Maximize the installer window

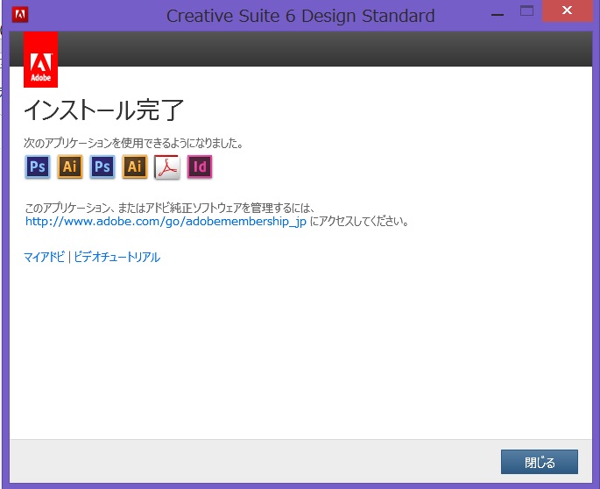click(526, 11)
